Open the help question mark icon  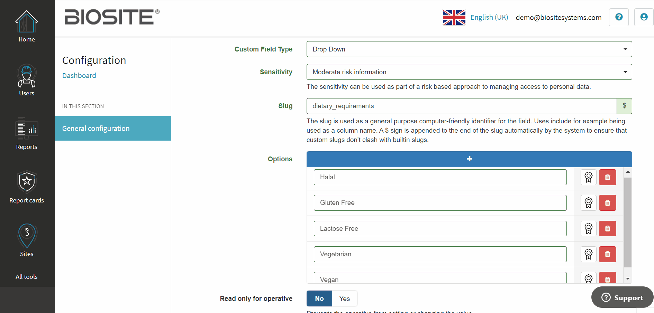[619, 17]
